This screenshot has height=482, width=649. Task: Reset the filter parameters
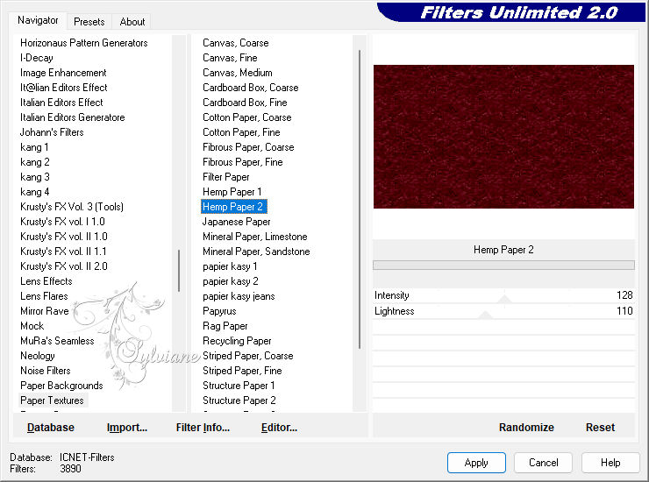600,427
